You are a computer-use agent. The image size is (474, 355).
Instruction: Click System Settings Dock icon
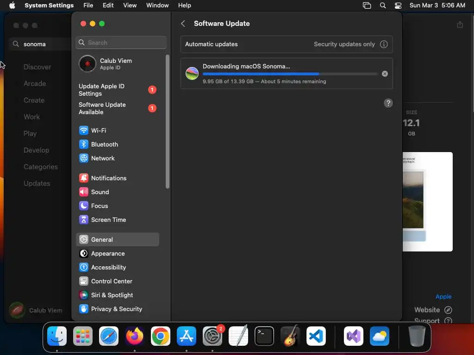click(212, 336)
